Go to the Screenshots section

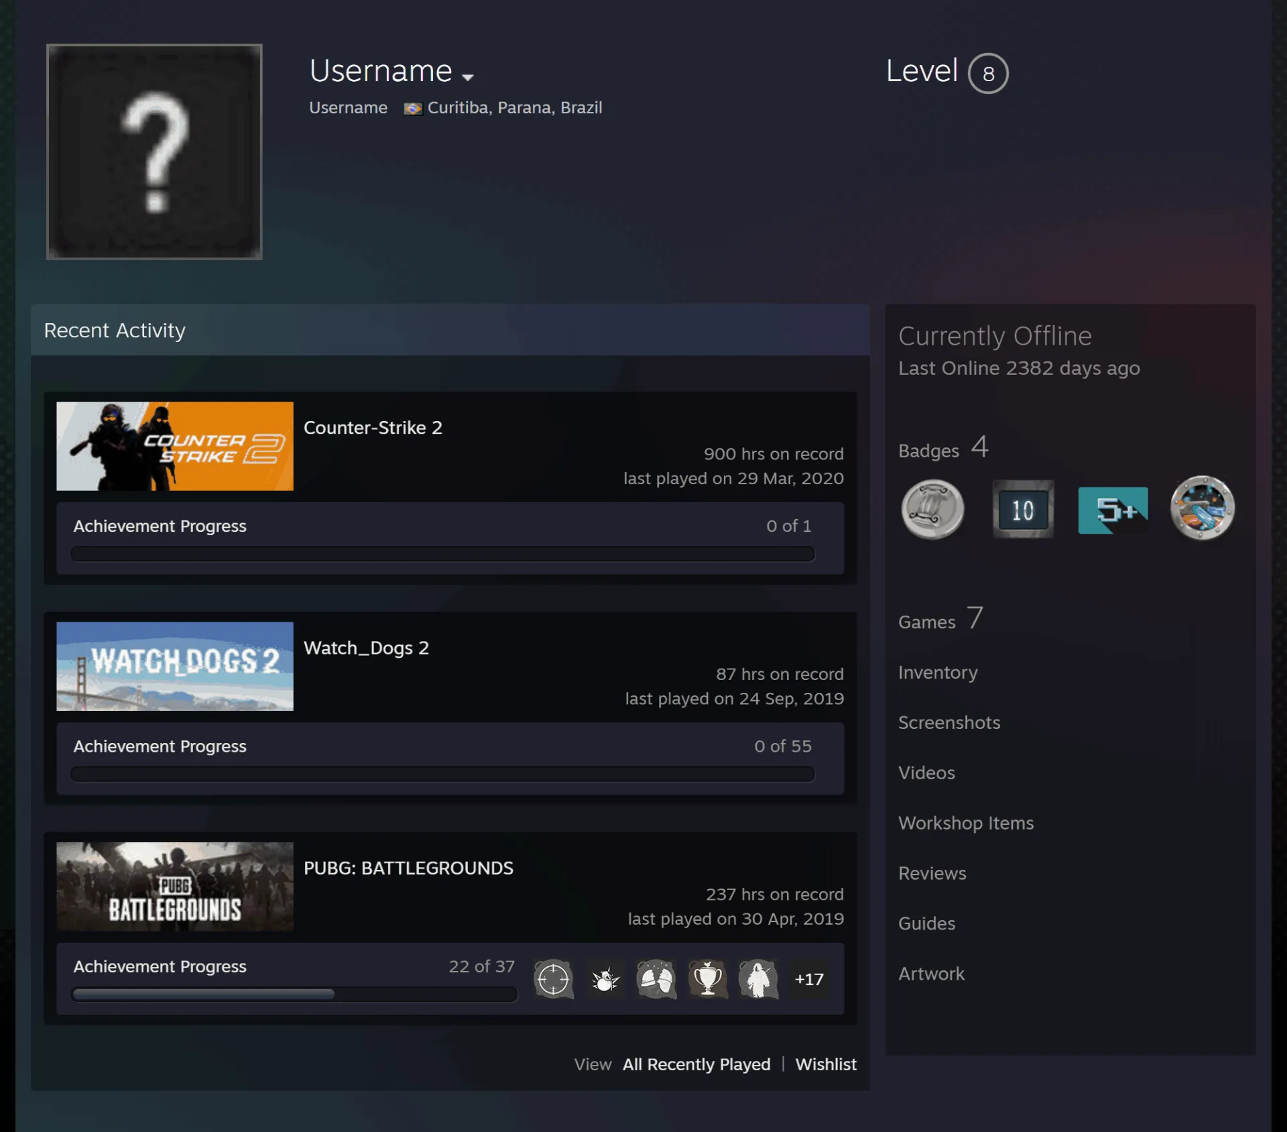[949, 723]
